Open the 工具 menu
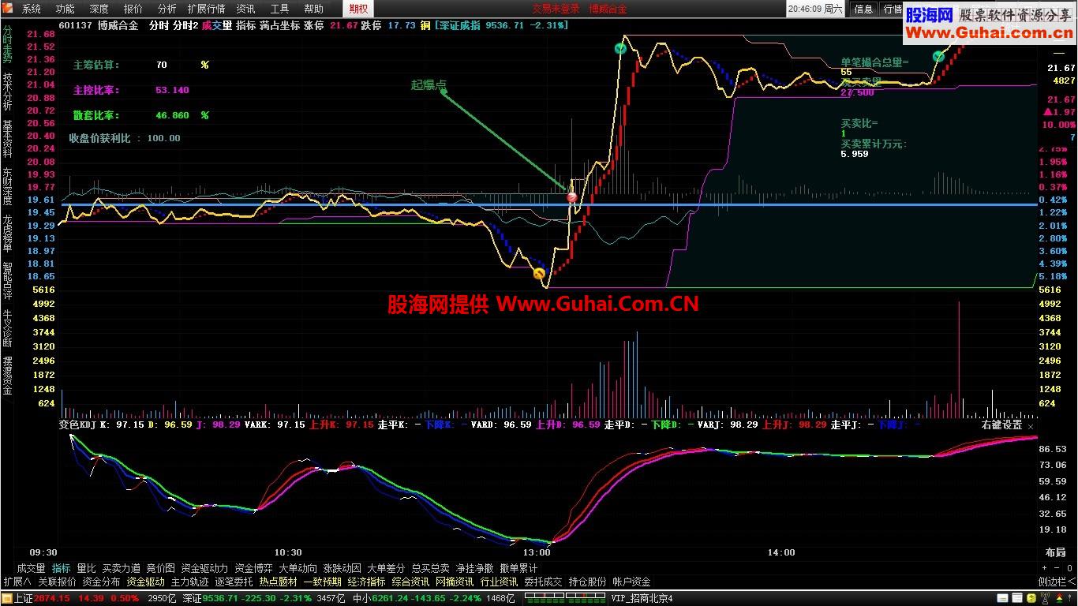The height and width of the screenshot is (606, 1078). coord(280,9)
